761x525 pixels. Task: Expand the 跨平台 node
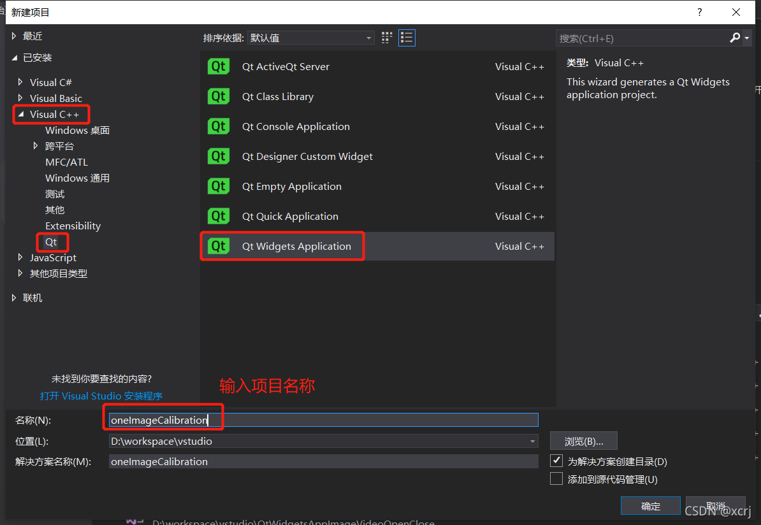point(36,145)
